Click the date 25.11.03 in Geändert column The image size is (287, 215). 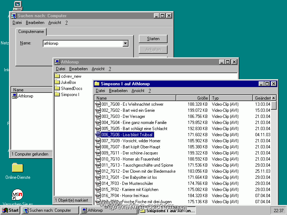263,171
